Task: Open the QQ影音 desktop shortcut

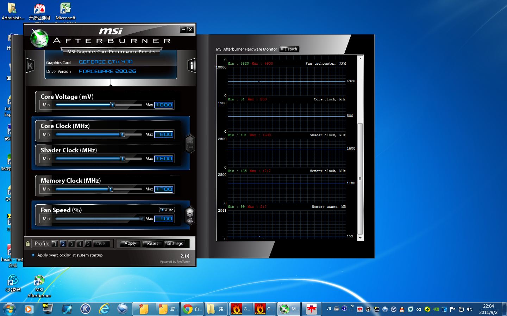Action: 13,283
